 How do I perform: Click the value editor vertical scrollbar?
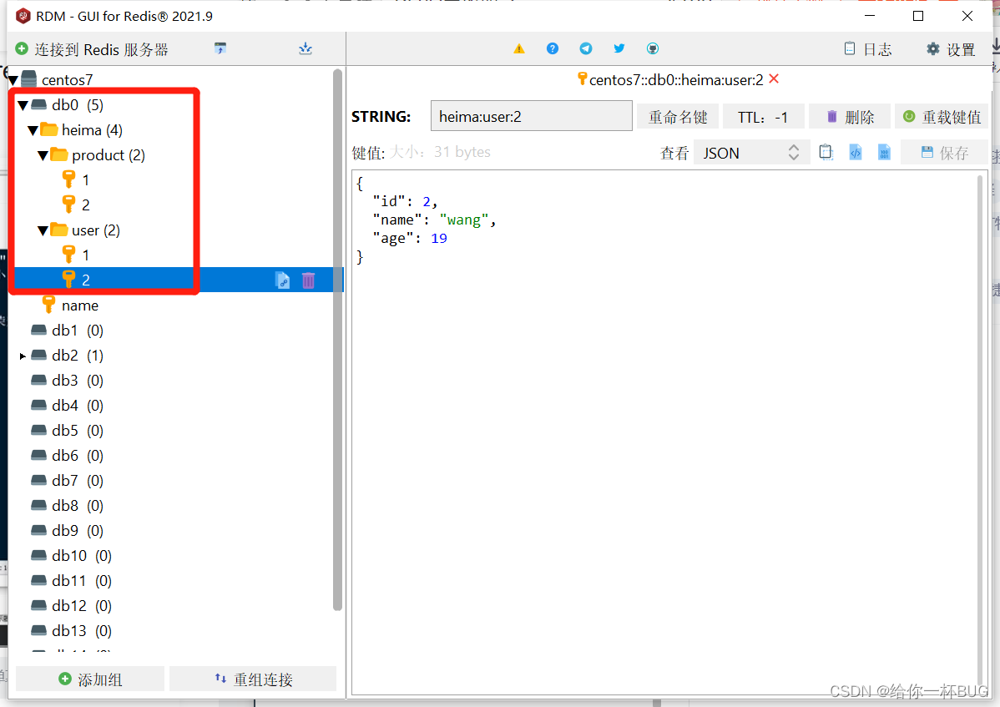click(x=980, y=432)
